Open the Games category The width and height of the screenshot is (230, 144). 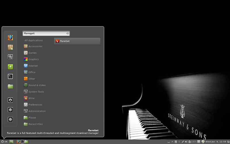click(x=30, y=53)
